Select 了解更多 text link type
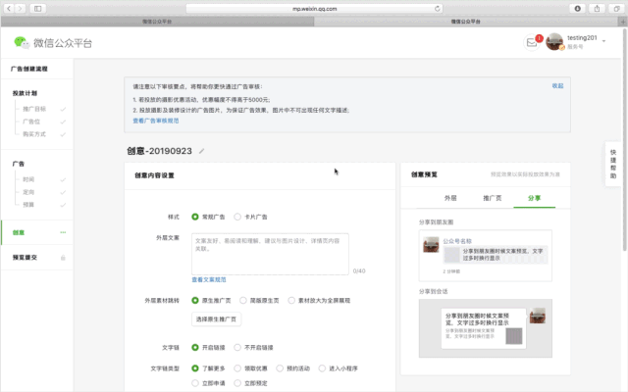The height and width of the screenshot is (392, 628). pyautogui.click(x=195, y=368)
